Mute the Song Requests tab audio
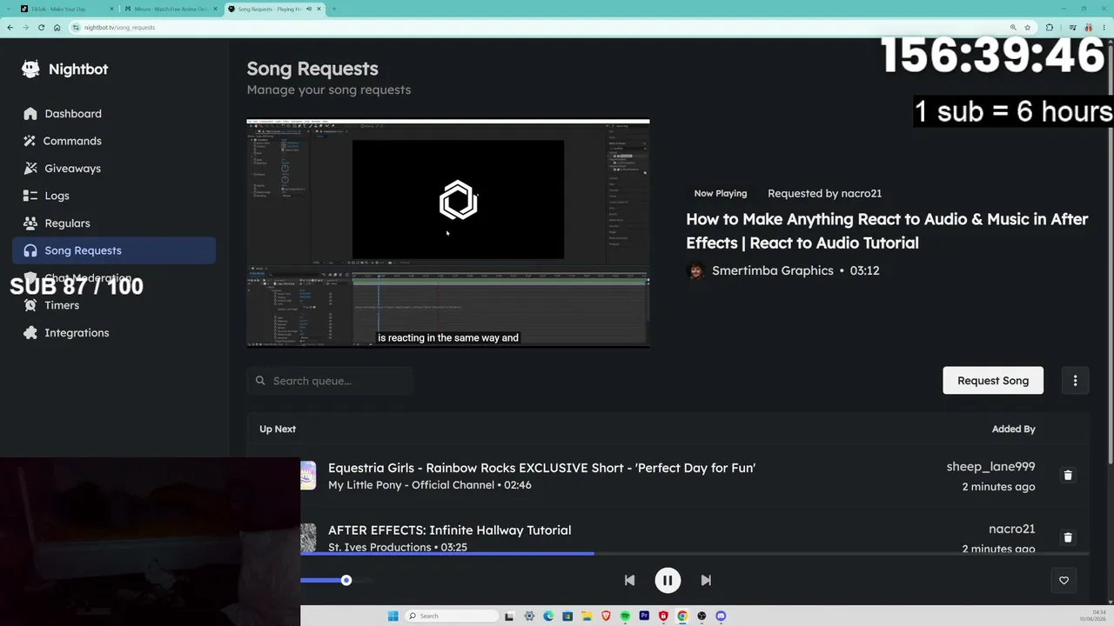 [308, 9]
